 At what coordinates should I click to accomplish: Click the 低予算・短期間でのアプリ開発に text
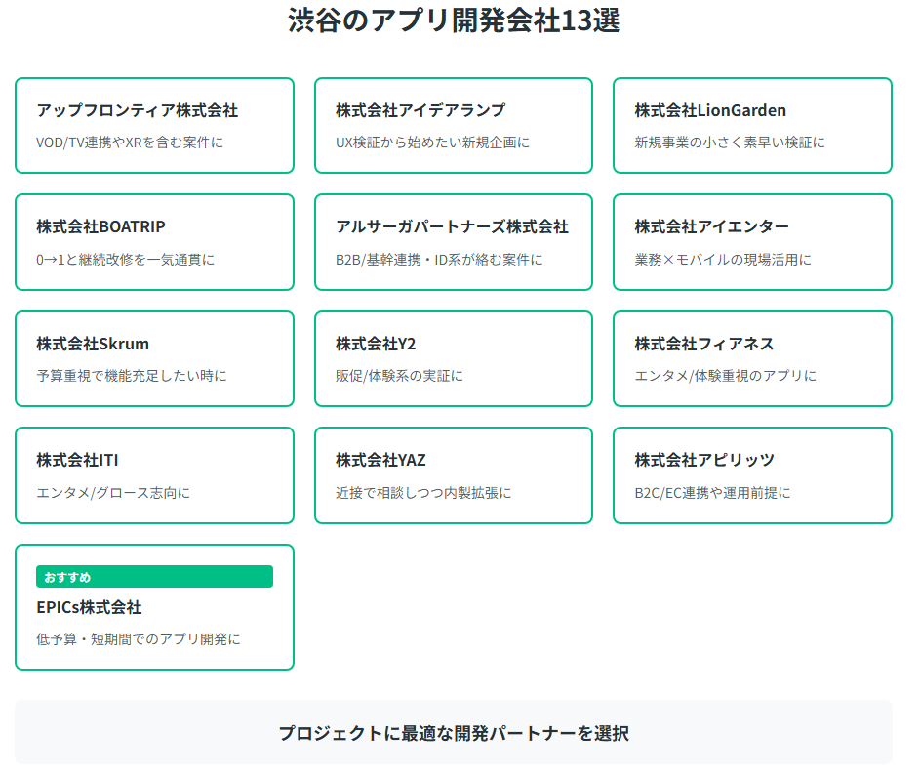(139, 639)
